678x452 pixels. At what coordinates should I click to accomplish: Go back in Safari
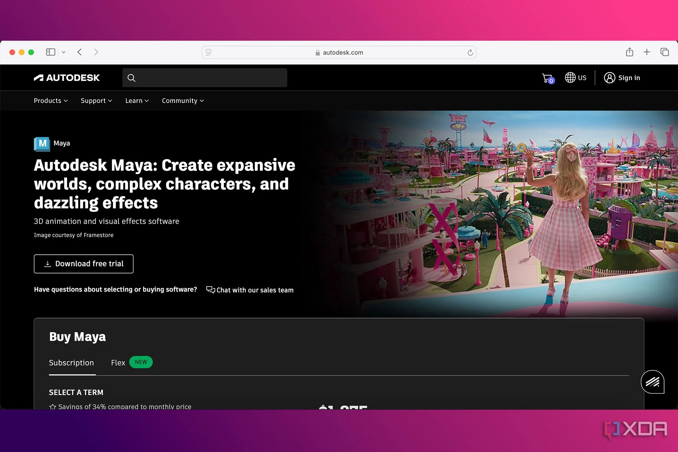pos(79,52)
